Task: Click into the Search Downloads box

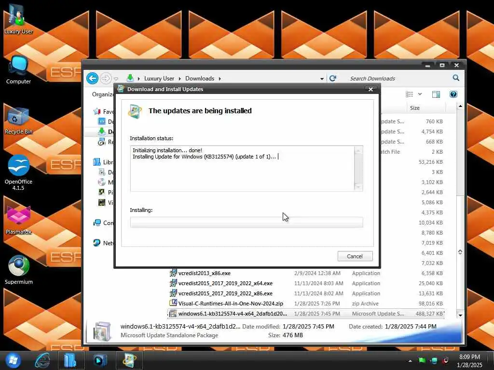Action: (x=398, y=79)
